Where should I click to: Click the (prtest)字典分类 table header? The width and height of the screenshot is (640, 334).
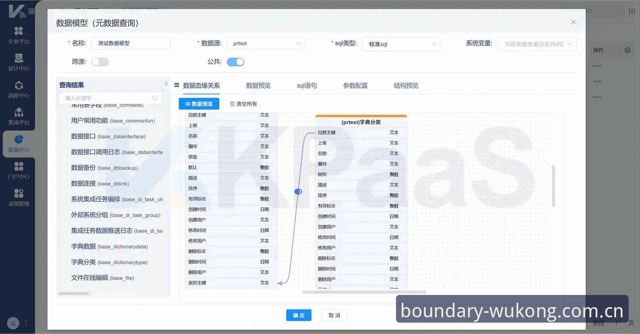click(x=361, y=122)
